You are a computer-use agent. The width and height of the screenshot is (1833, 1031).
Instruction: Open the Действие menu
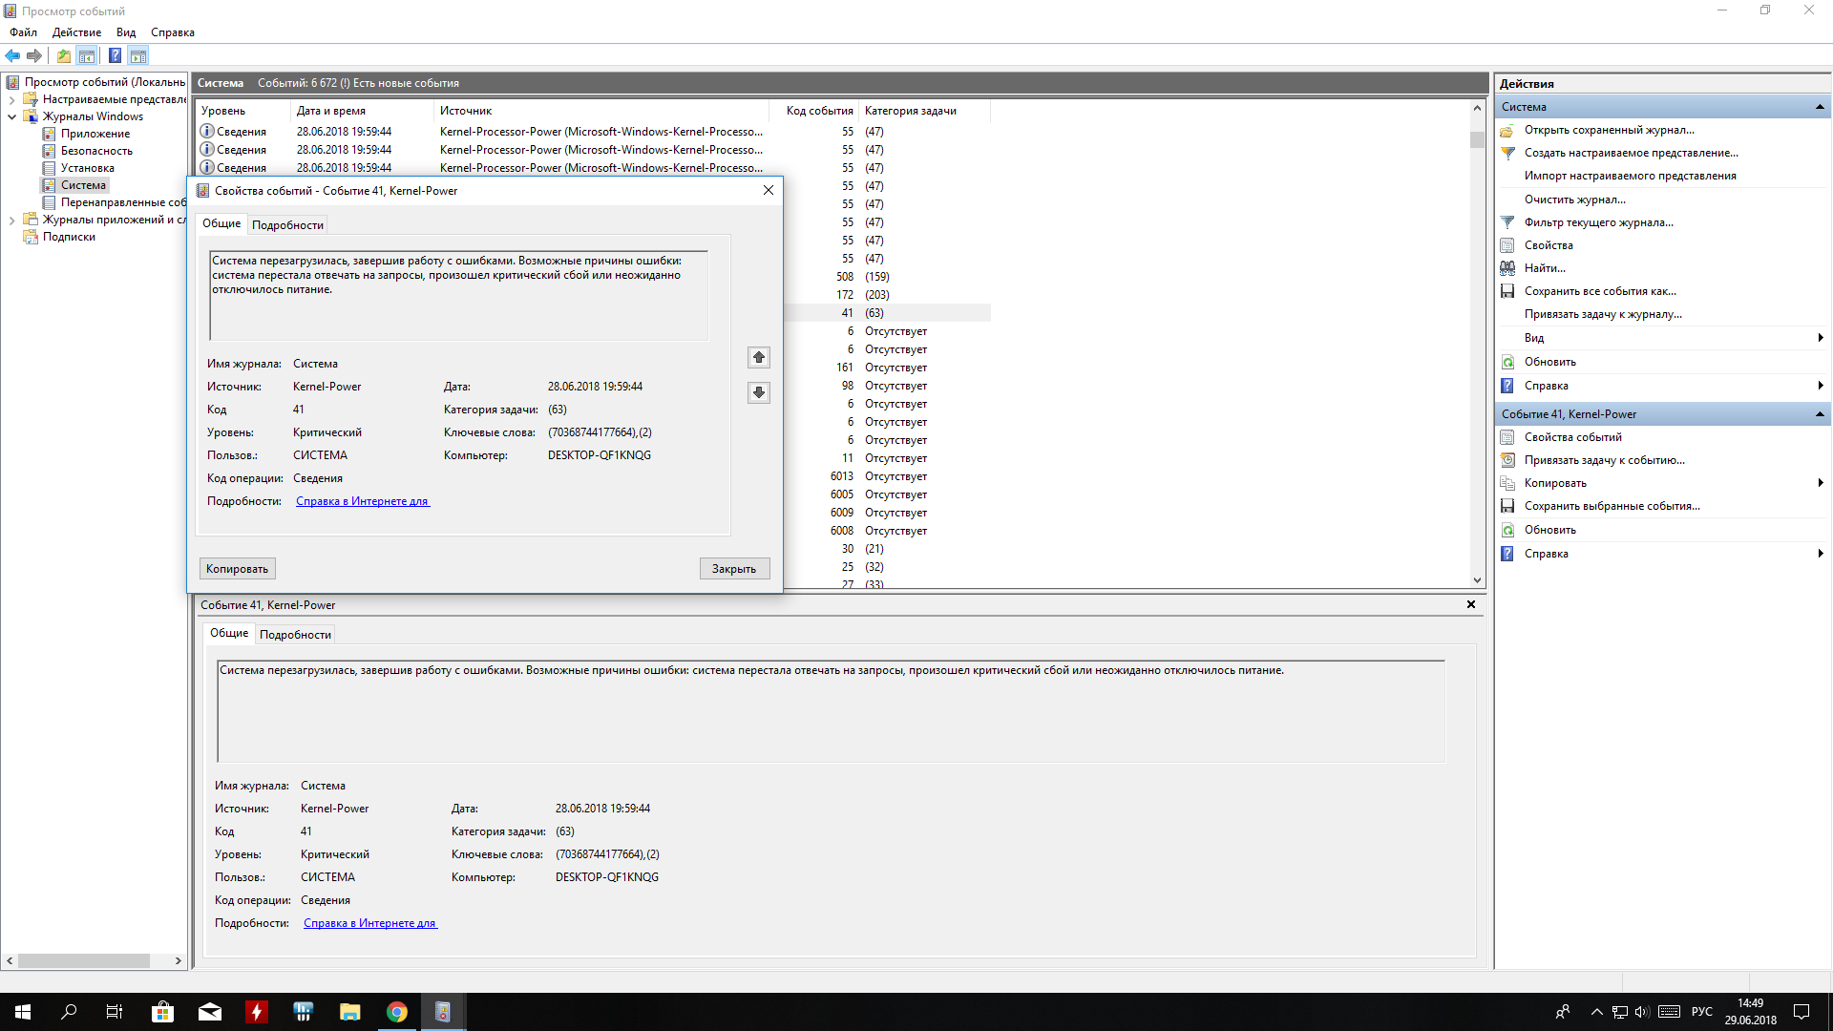click(76, 32)
